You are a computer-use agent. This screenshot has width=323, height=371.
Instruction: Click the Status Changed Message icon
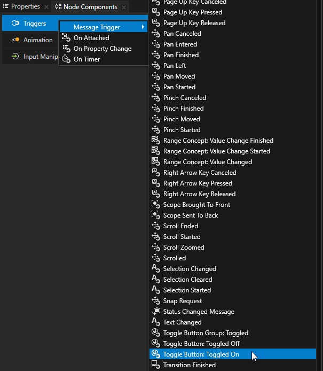156,311
